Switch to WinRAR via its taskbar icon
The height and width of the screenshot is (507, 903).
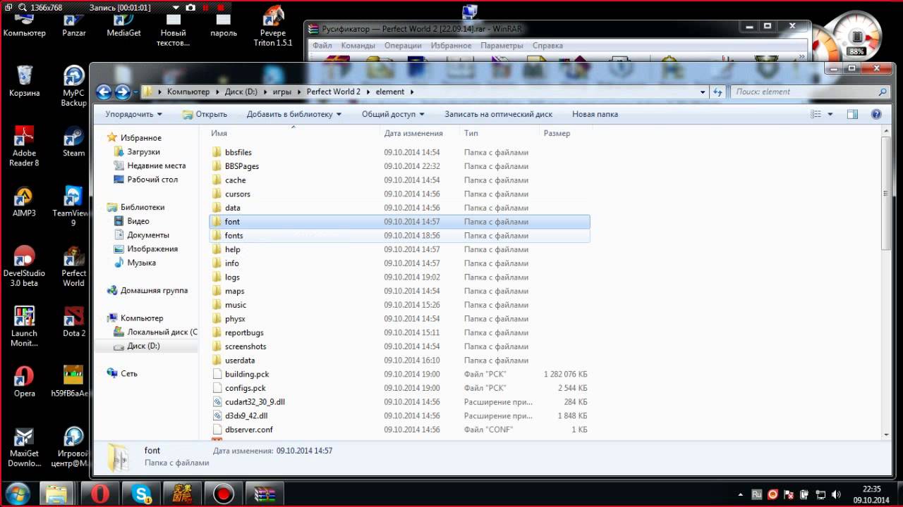pyautogui.click(x=265, y=494)
